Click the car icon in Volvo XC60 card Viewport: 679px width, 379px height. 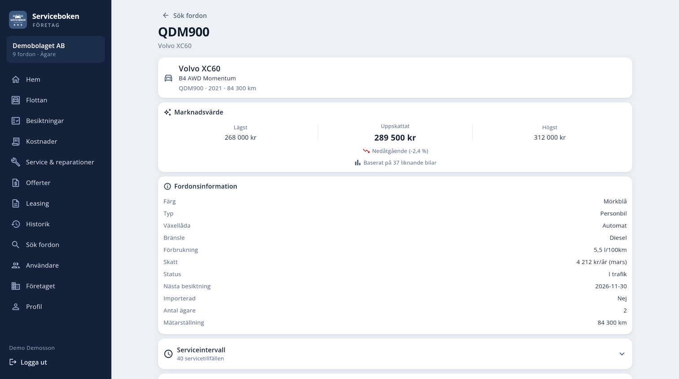point(168,78)
